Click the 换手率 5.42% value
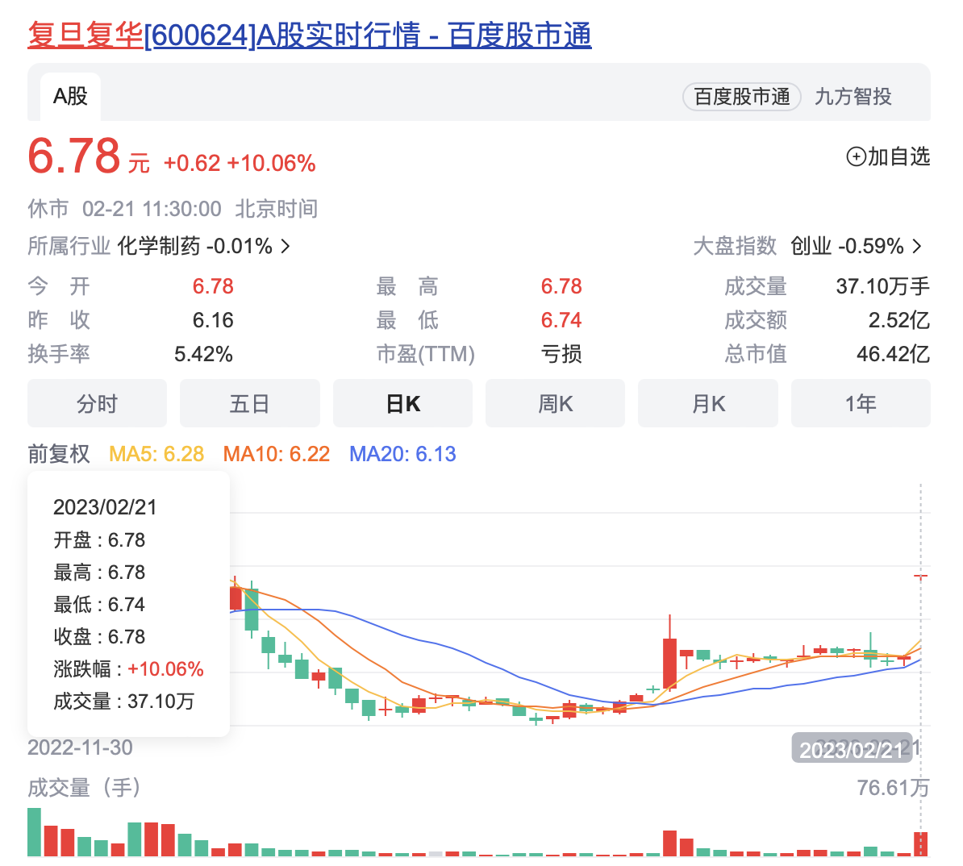 tap(203, 355)
